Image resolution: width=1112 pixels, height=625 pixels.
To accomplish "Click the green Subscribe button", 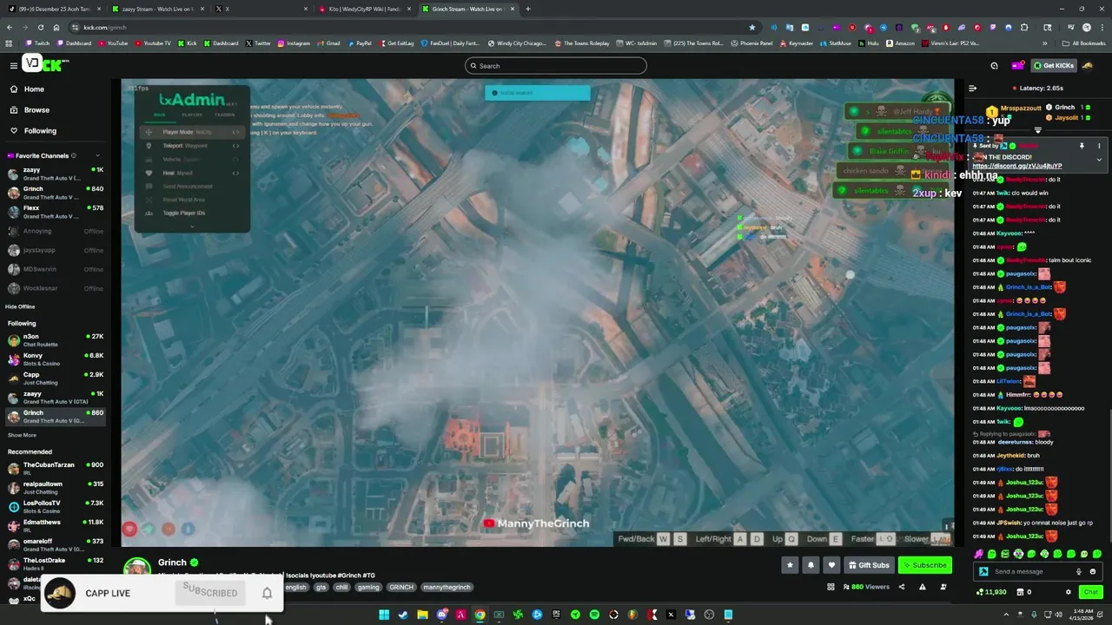I will (924, 565).
